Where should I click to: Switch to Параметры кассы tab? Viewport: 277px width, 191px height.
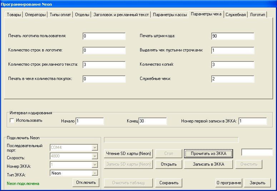(170, 15)
